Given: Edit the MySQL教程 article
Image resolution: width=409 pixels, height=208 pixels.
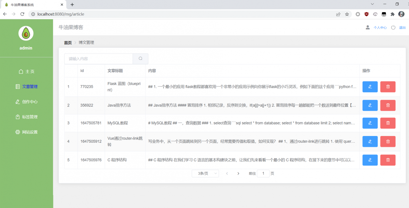Looking at the screenshot, I should (x=370, y=123).
